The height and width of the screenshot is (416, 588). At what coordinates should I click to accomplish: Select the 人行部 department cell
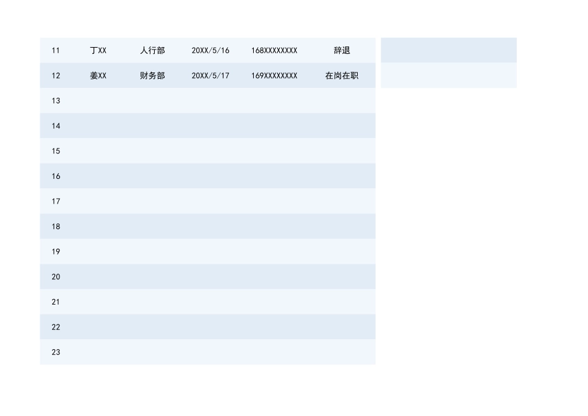(152, 50)
